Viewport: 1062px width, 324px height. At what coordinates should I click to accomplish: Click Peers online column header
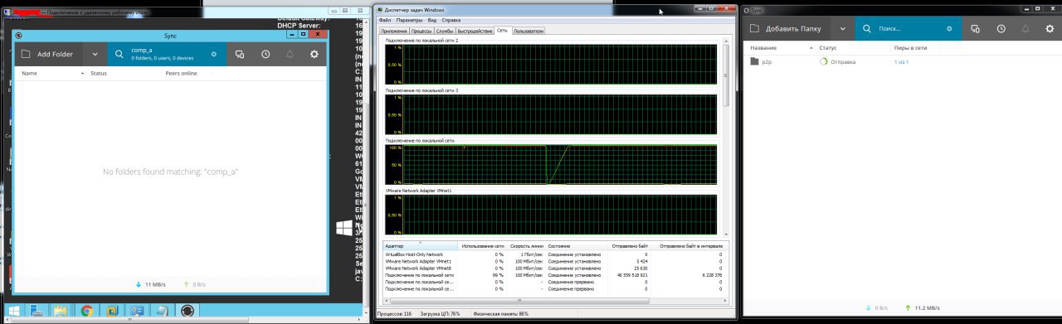click(181, 74)
